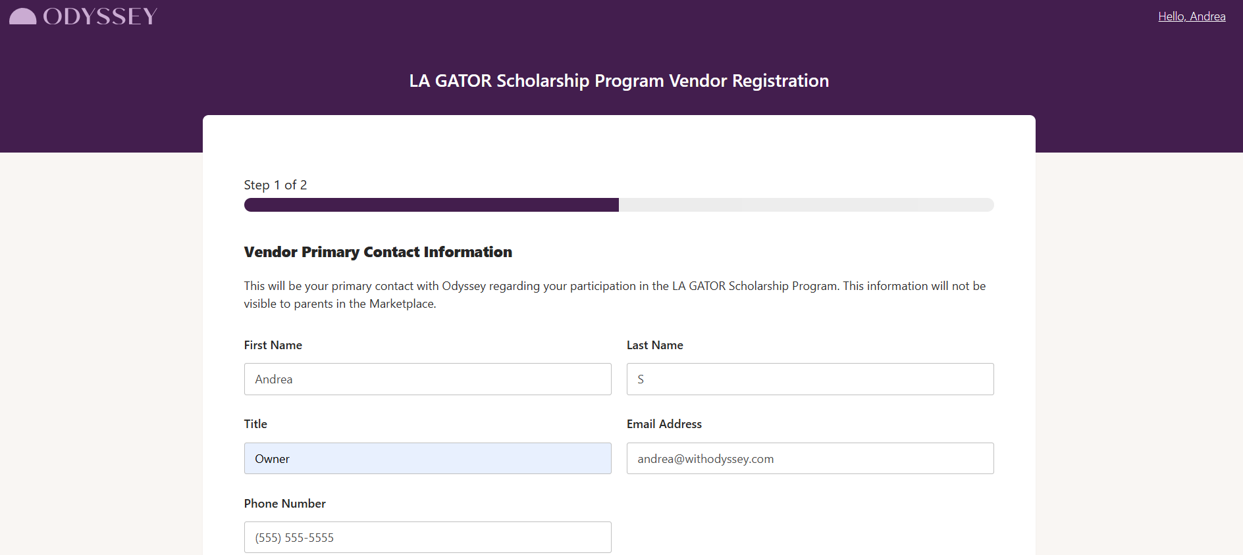Click the Last Name label
The image size is (1243, 555).
[654, 345]
